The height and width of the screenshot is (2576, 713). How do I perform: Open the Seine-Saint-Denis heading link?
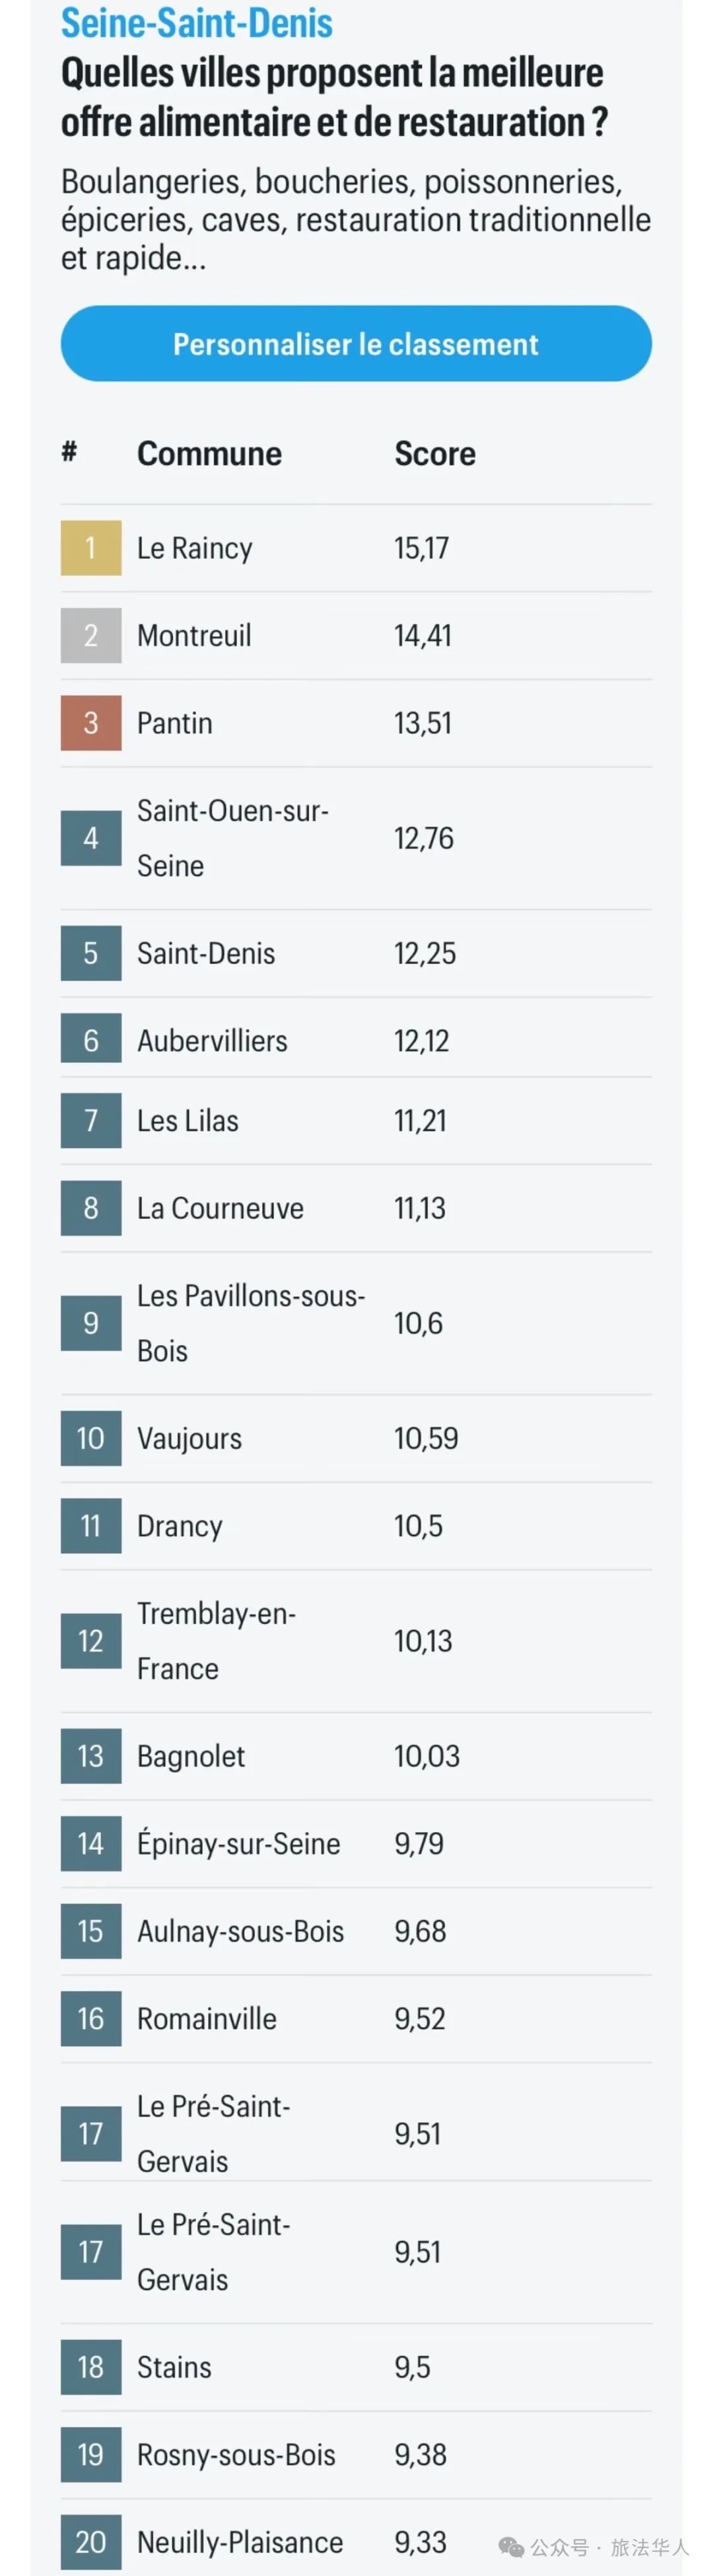[x=197, y=22]
